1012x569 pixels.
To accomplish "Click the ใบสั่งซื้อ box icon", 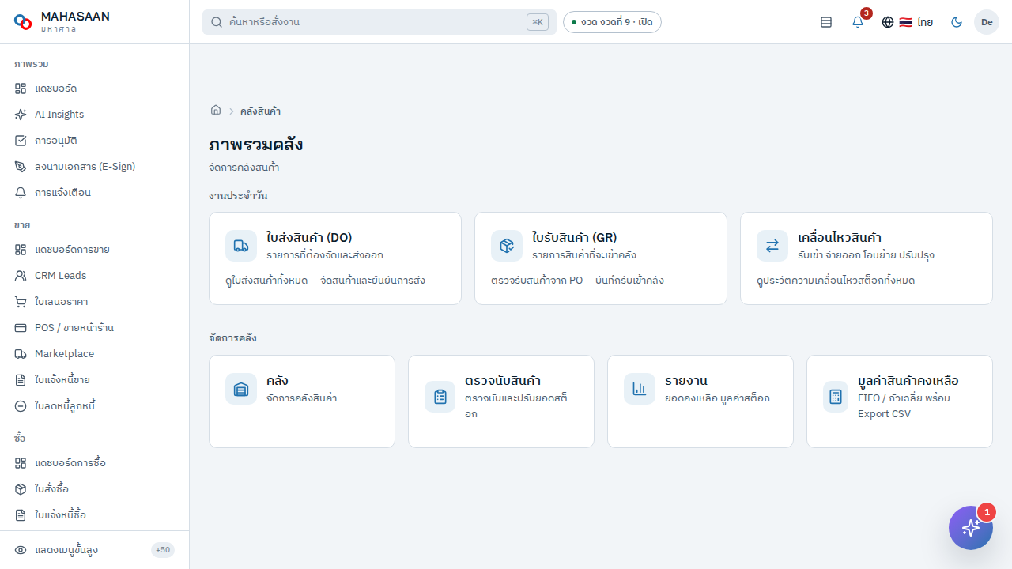I will [x=21, y=489].
